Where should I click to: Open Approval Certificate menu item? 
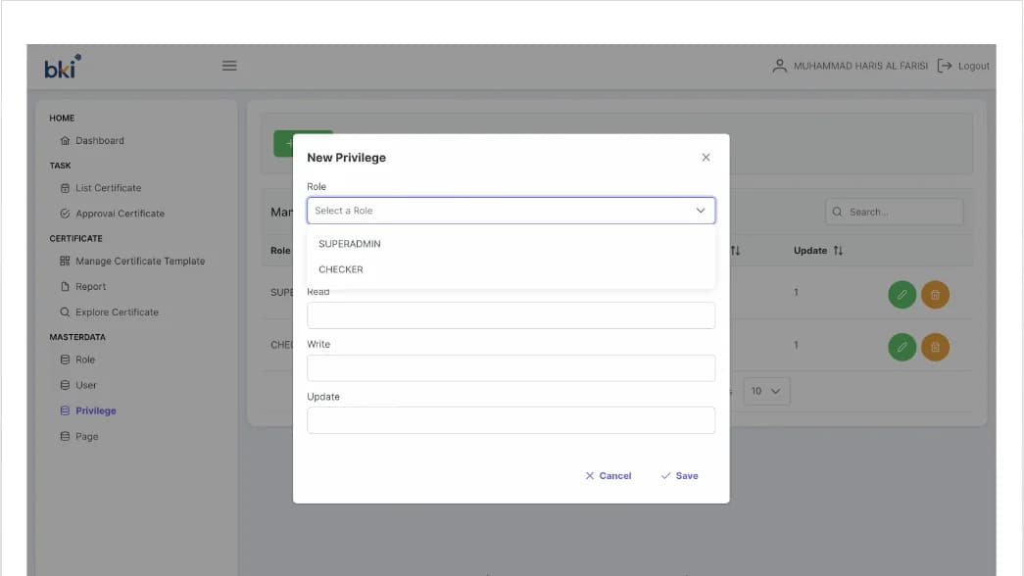pos(120,214)
